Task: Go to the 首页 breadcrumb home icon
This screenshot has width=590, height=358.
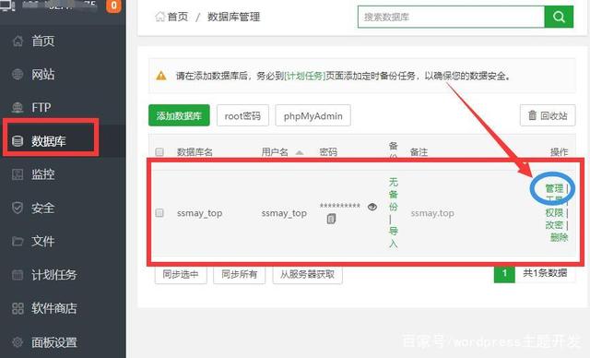Action: tap(160, 17)
